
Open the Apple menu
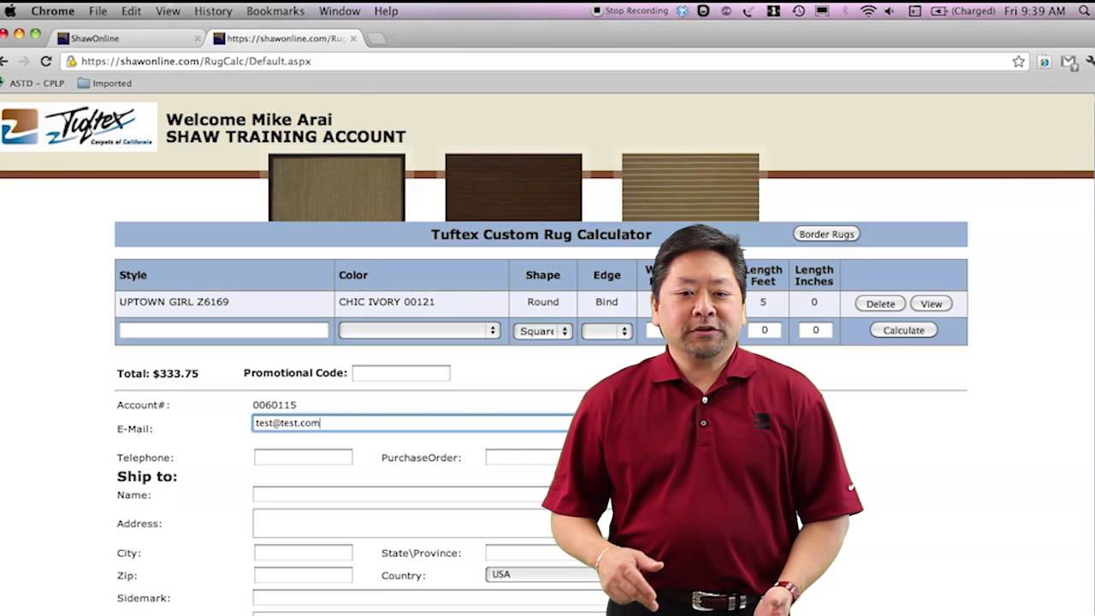pyautogui.click(x=11, y=11)
